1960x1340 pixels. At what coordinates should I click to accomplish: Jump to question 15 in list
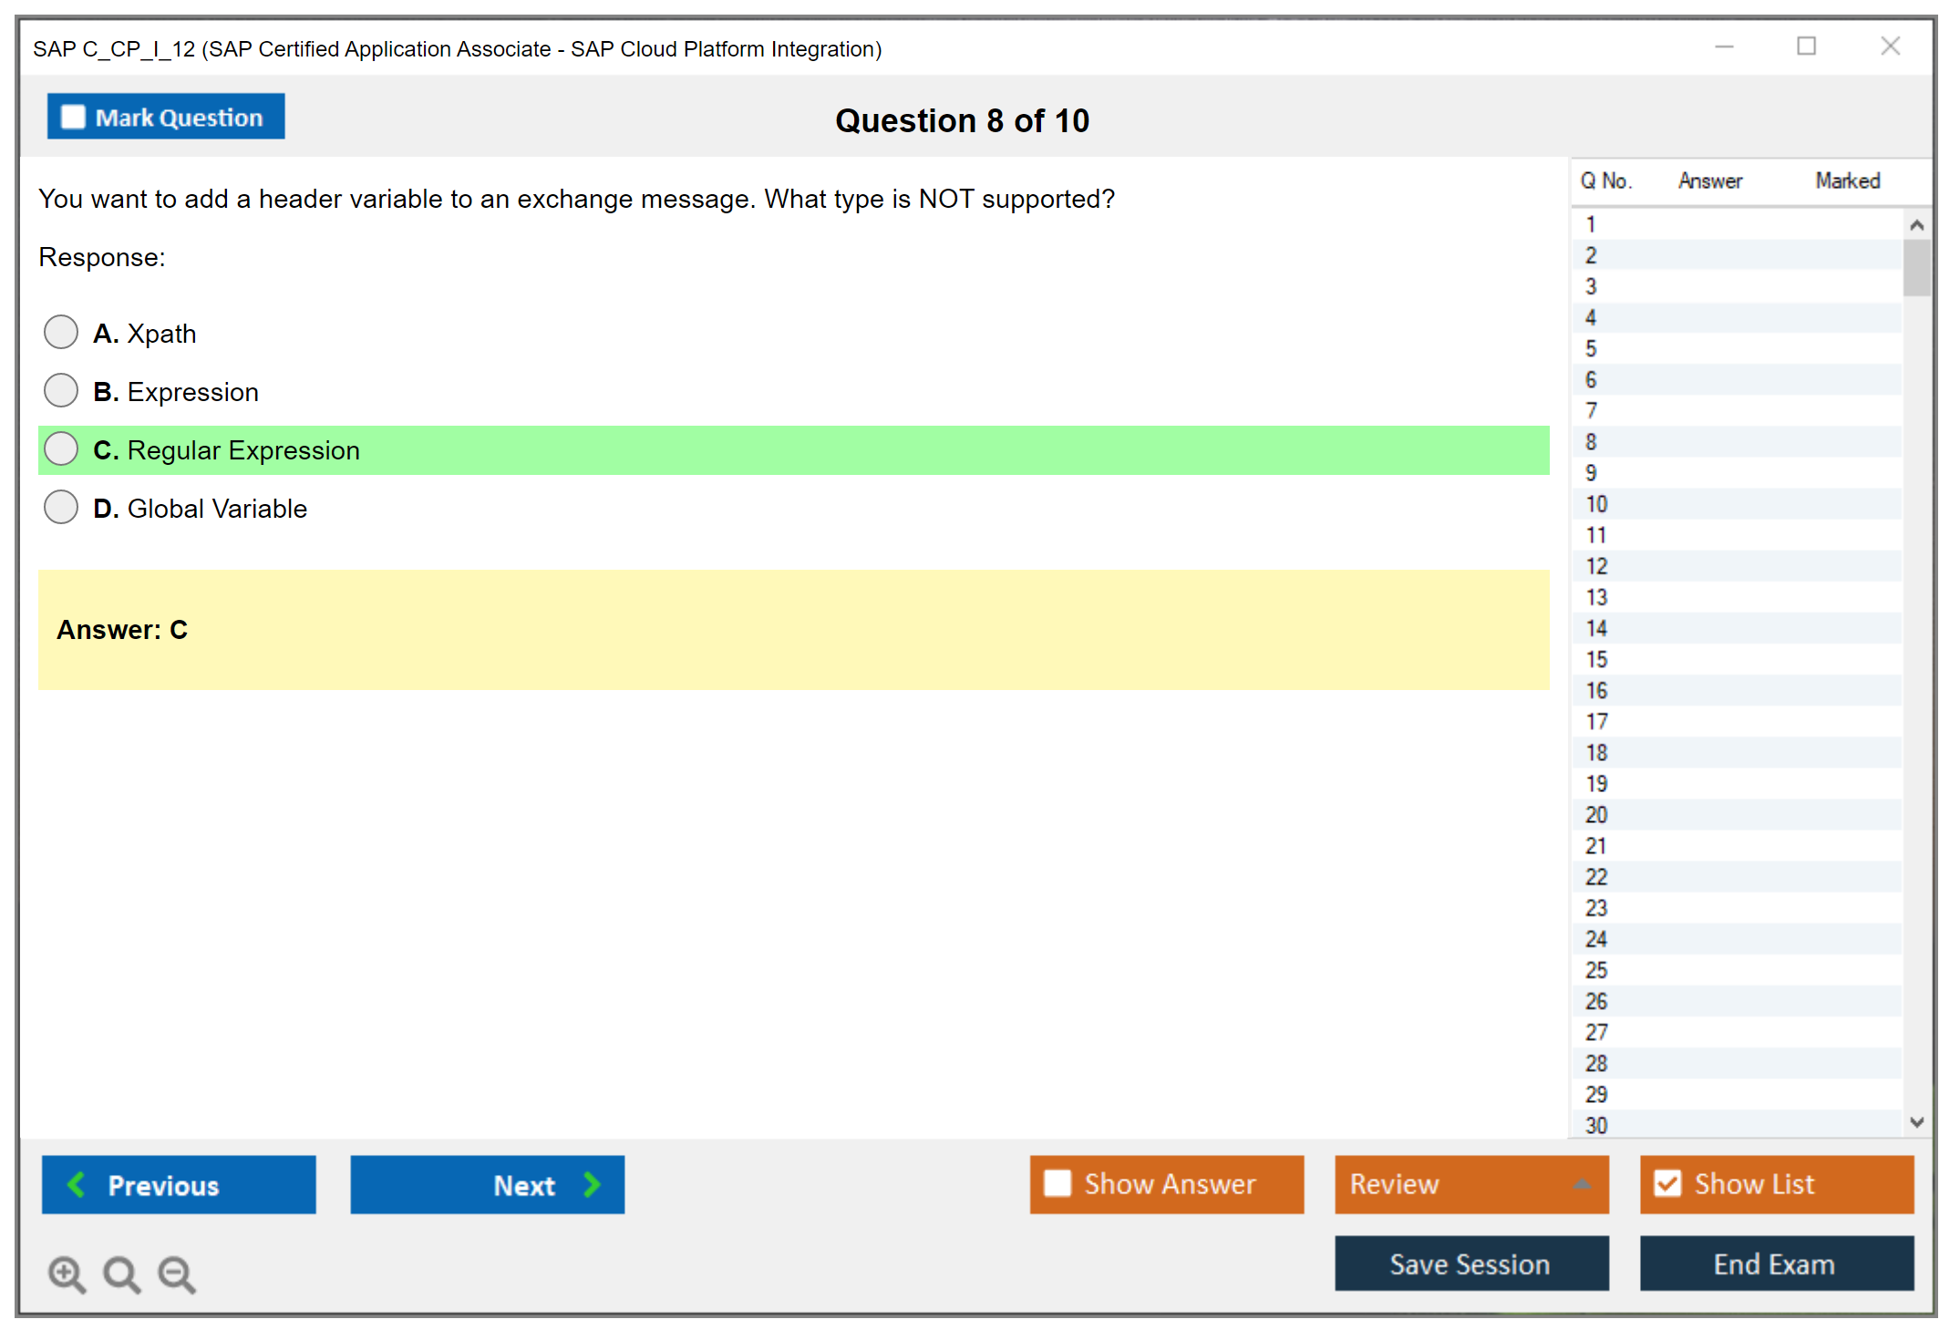pyautogui.click(x=1596, y=659)
